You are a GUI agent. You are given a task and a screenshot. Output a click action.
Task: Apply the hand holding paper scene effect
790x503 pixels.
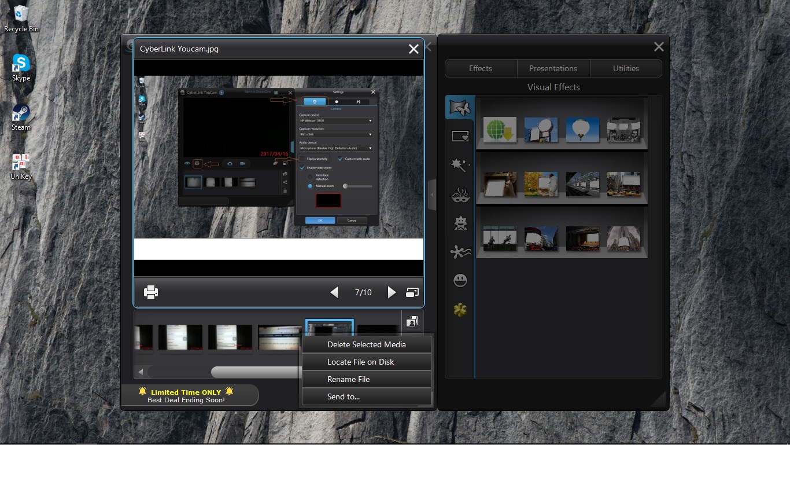click(500, 184)
